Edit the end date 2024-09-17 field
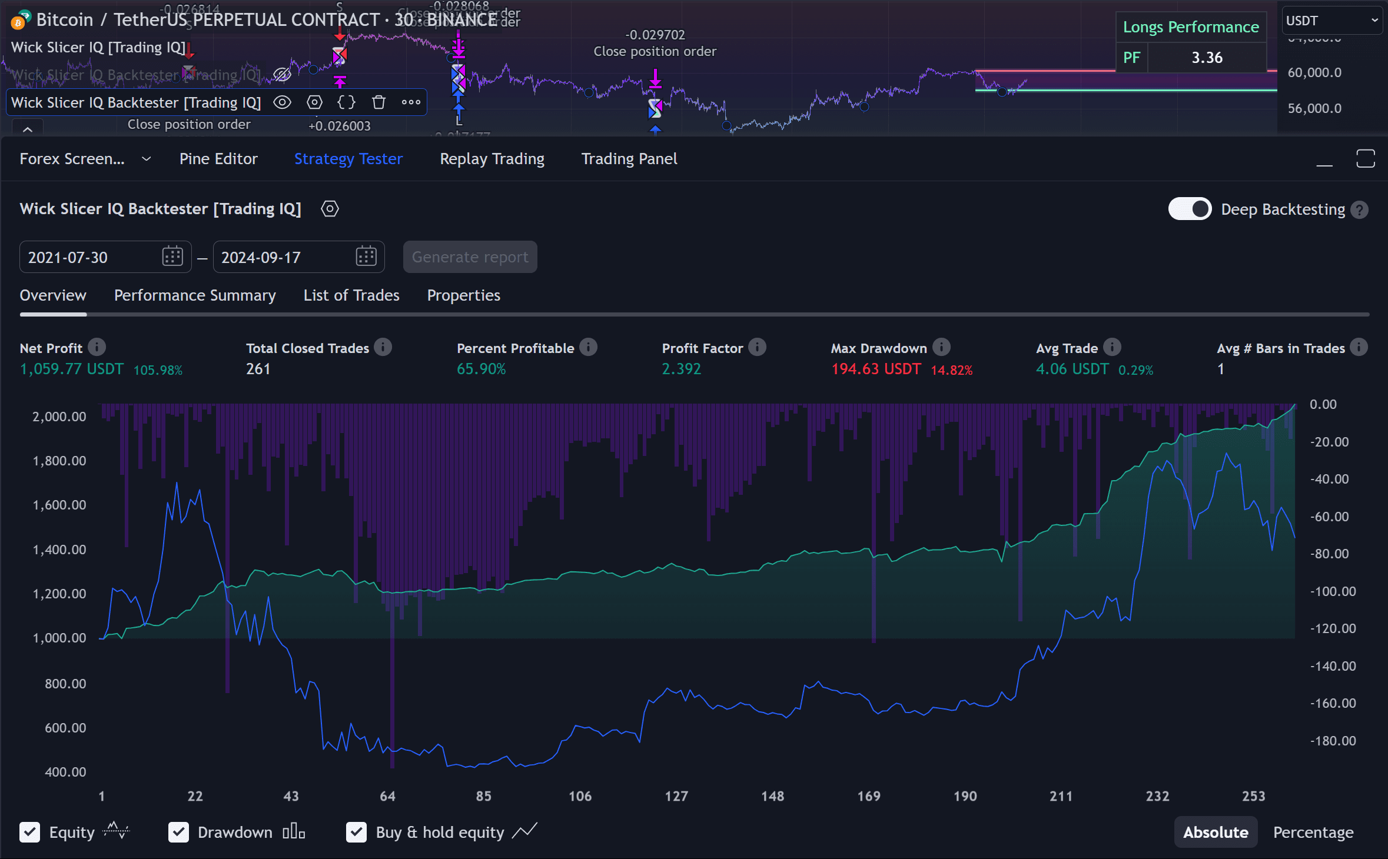 298,257
